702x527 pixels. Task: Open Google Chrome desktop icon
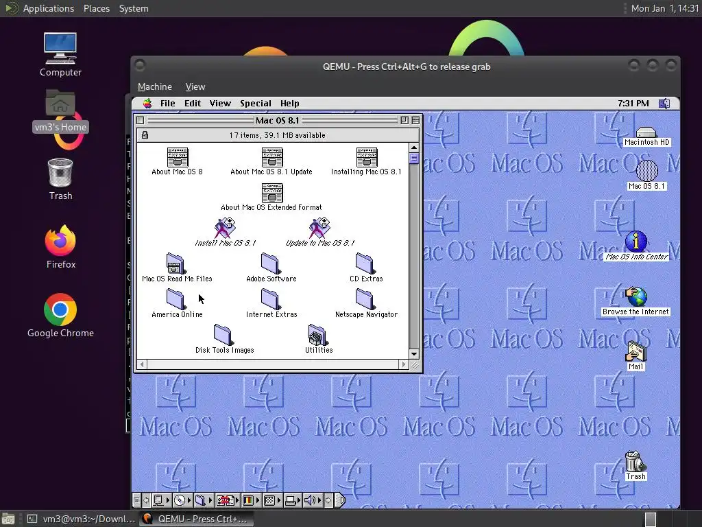(60, 316)
